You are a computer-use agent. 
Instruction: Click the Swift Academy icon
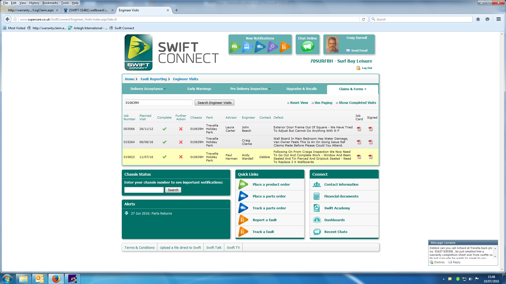coord(317,208)
